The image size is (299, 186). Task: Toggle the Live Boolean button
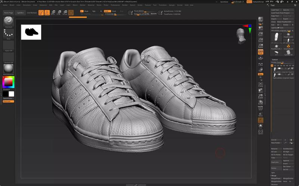[31, 13]
